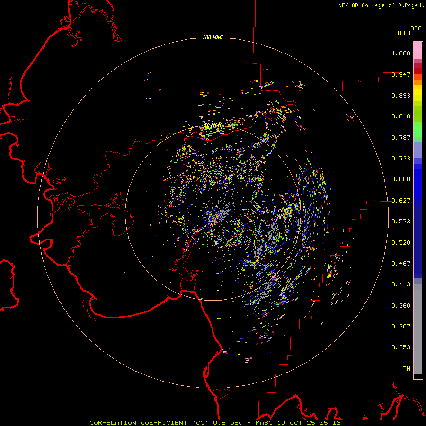Image resolution: width=426 pixels, height=426 pixels.
Task: Click the 0.467 scale label
Action: [401, 264]
